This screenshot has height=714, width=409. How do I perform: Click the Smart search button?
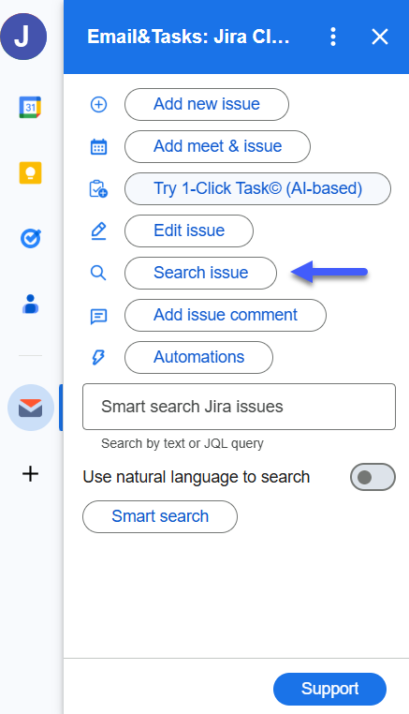pyautogui.click(x=160, y=516)
